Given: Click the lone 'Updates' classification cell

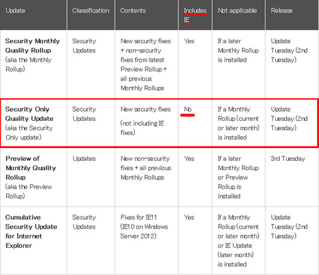Looking at the screenshot, I should point(84,159).
